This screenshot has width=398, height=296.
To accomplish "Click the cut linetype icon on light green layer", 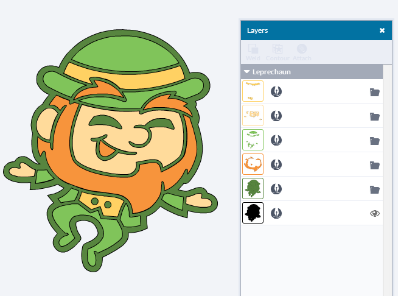I will pos(276,140).
